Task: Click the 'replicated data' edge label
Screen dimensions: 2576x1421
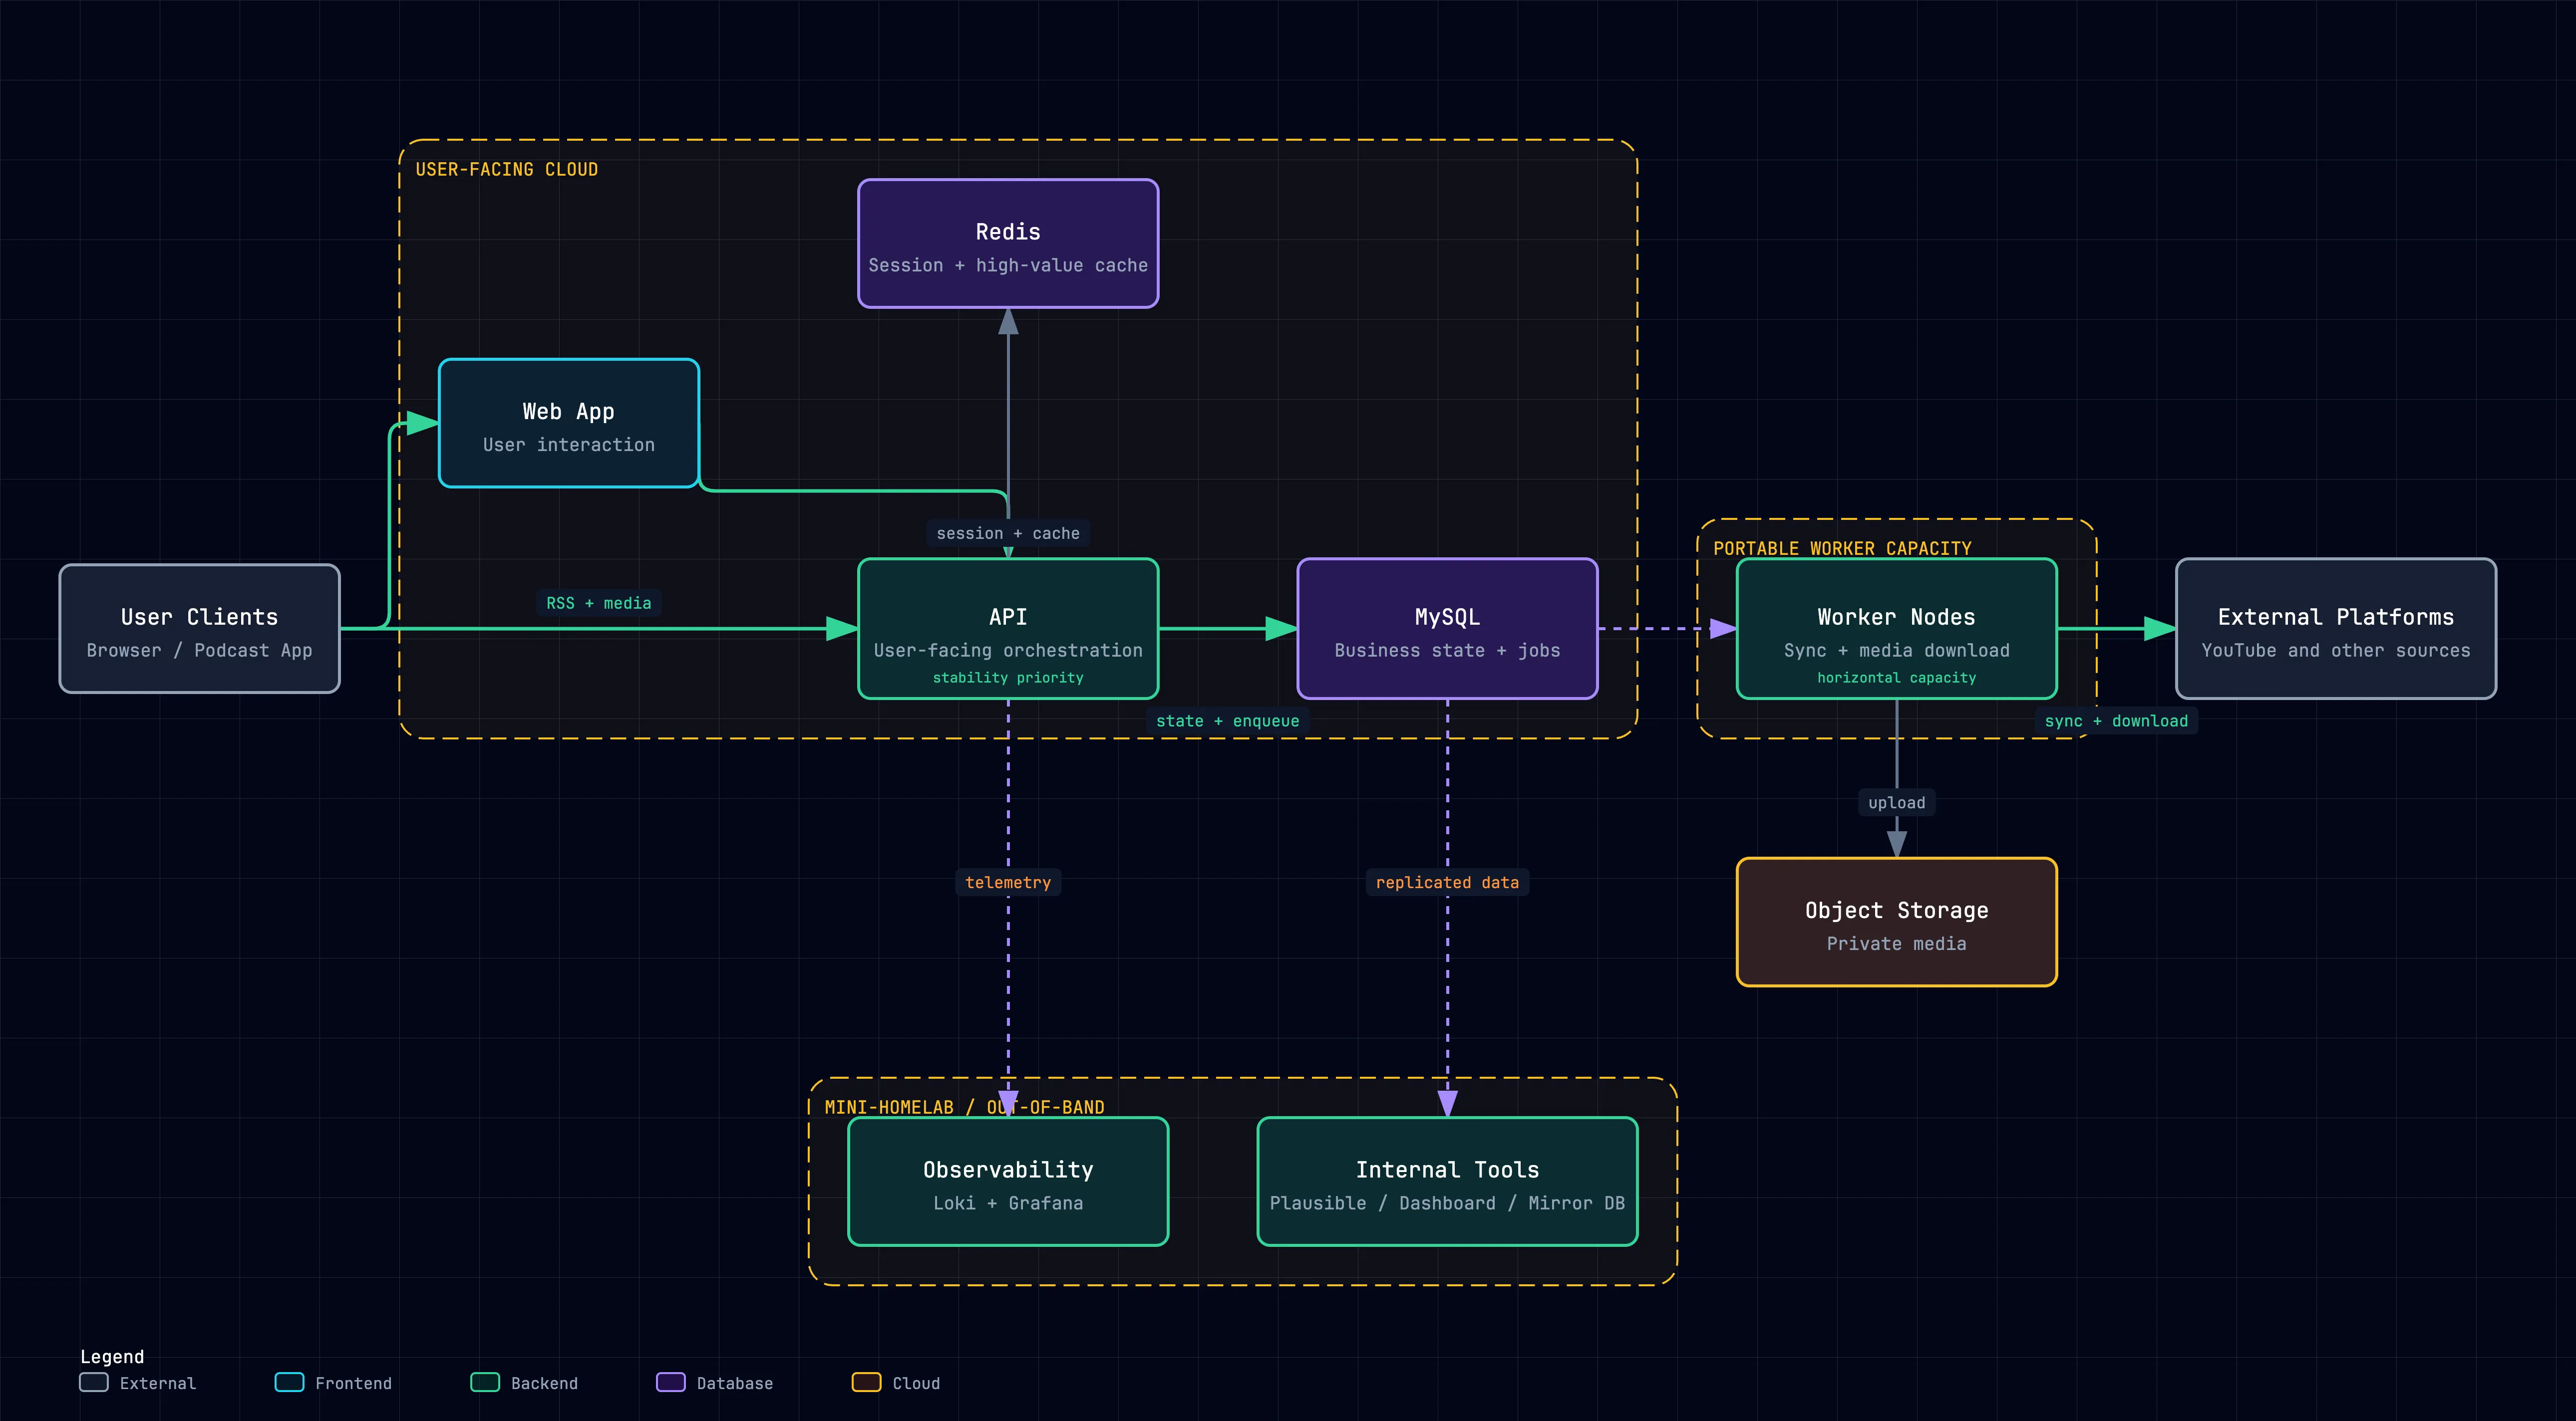Action: click(x=1447, y=882)
